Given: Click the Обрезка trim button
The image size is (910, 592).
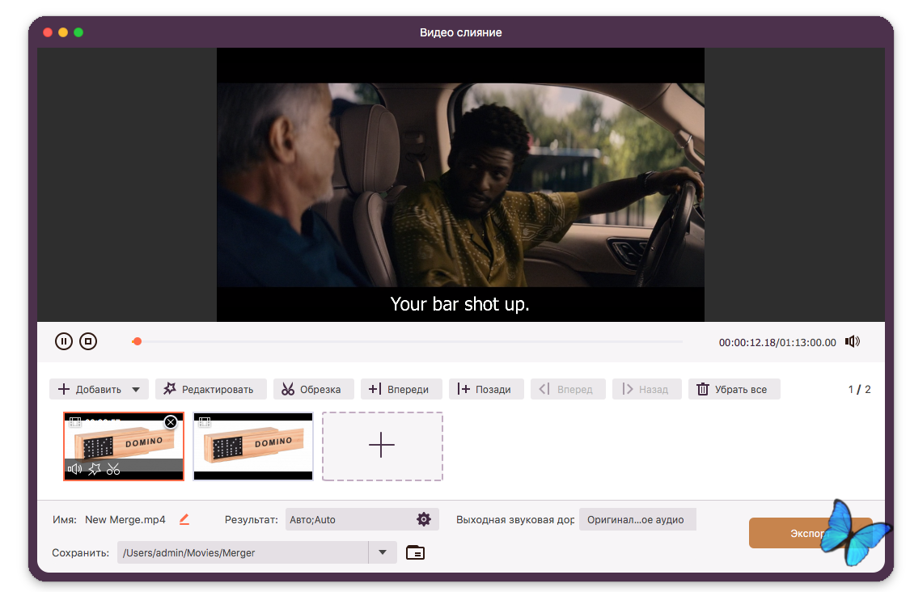Looking at the screenshot, I should pyautogui.click(x=311, y=389).
